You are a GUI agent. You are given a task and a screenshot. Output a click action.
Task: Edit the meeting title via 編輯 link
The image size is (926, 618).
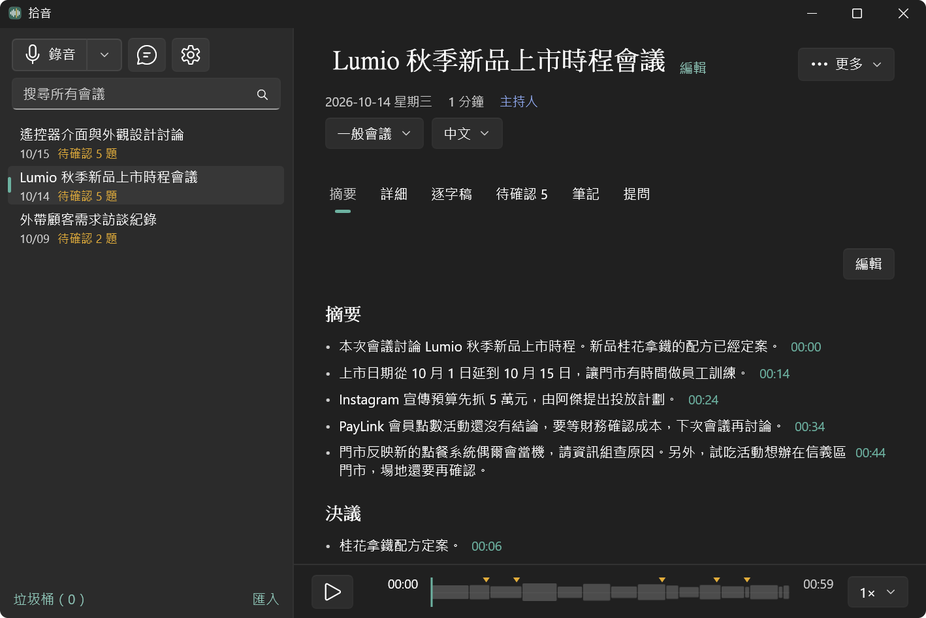point(693,68)
